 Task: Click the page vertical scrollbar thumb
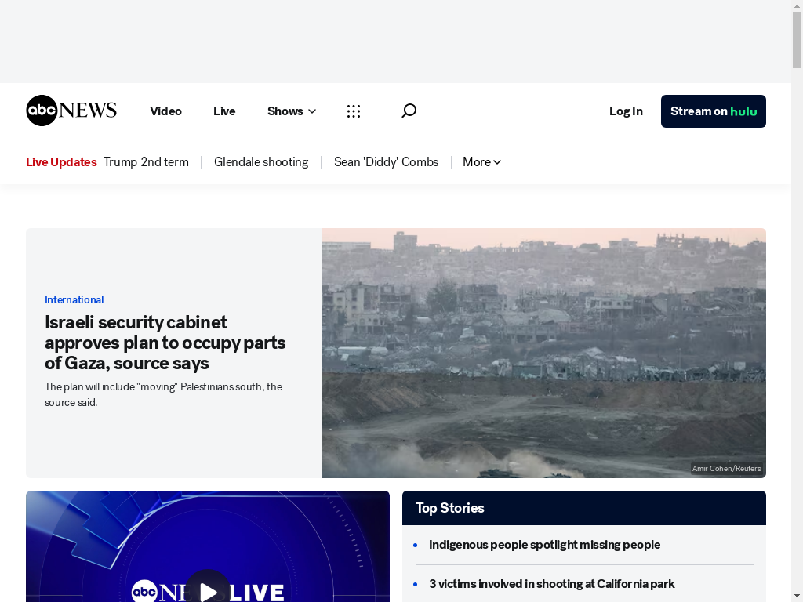[797, 40]
